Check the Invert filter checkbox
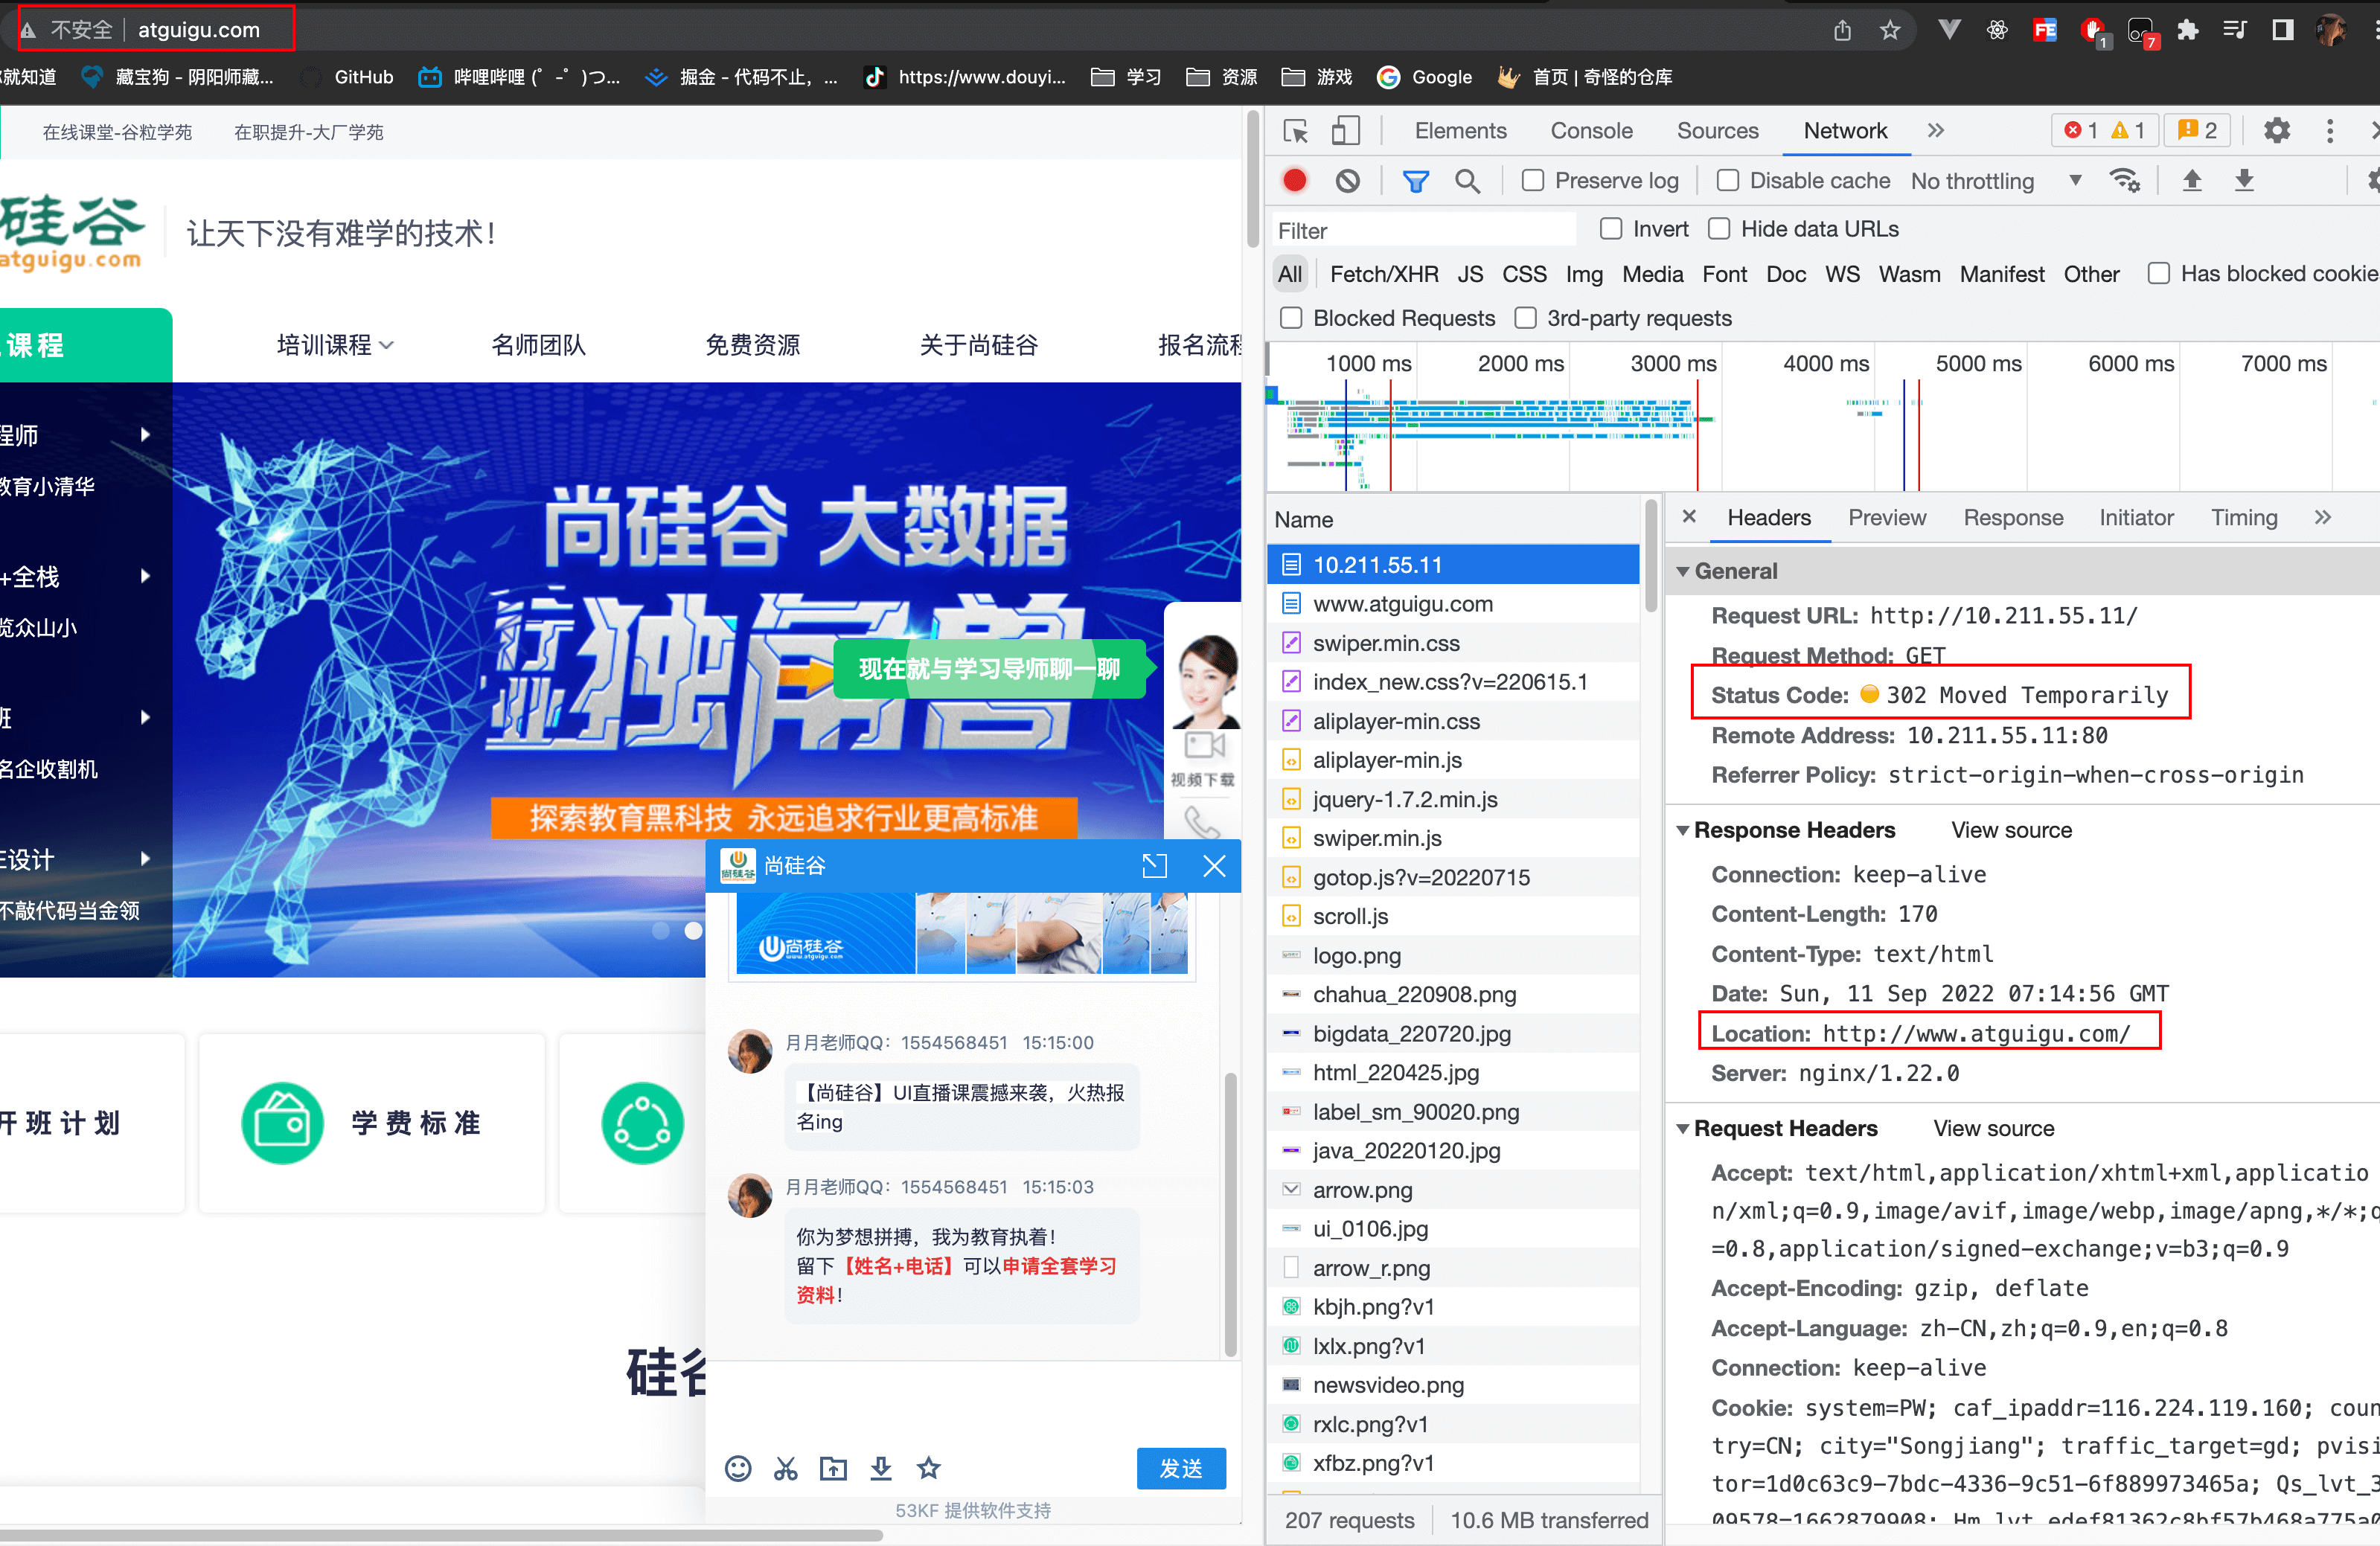2380x1546 pixels. coord(1610,229)
